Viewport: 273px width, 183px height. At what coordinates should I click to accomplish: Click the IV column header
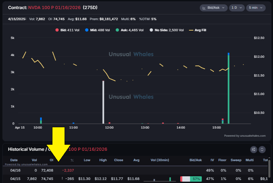click(212, 160)
